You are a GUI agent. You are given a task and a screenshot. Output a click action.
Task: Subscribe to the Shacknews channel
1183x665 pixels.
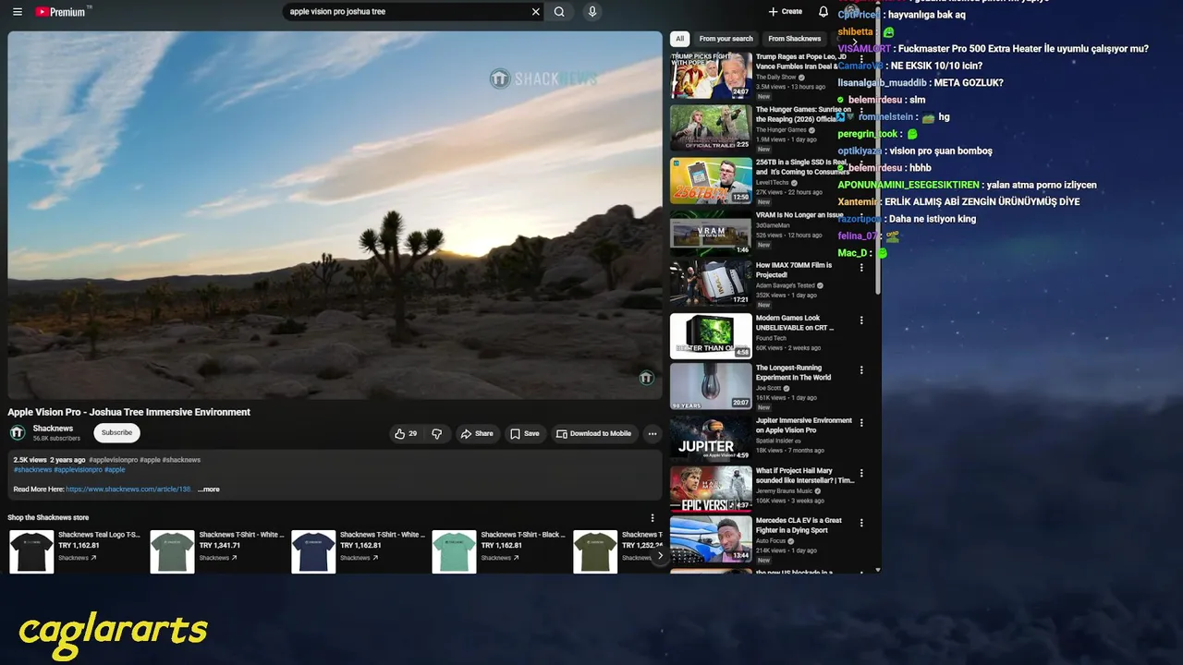(116, 432)
